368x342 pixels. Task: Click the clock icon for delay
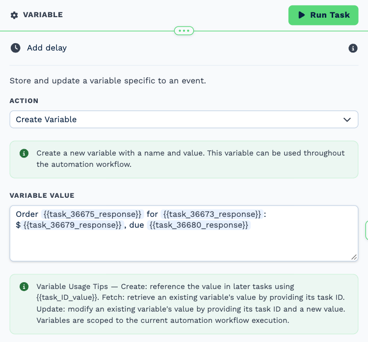point(16,48)
